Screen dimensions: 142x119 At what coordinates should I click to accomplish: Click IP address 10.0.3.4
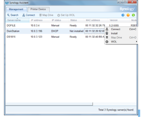tap(35, 25)
